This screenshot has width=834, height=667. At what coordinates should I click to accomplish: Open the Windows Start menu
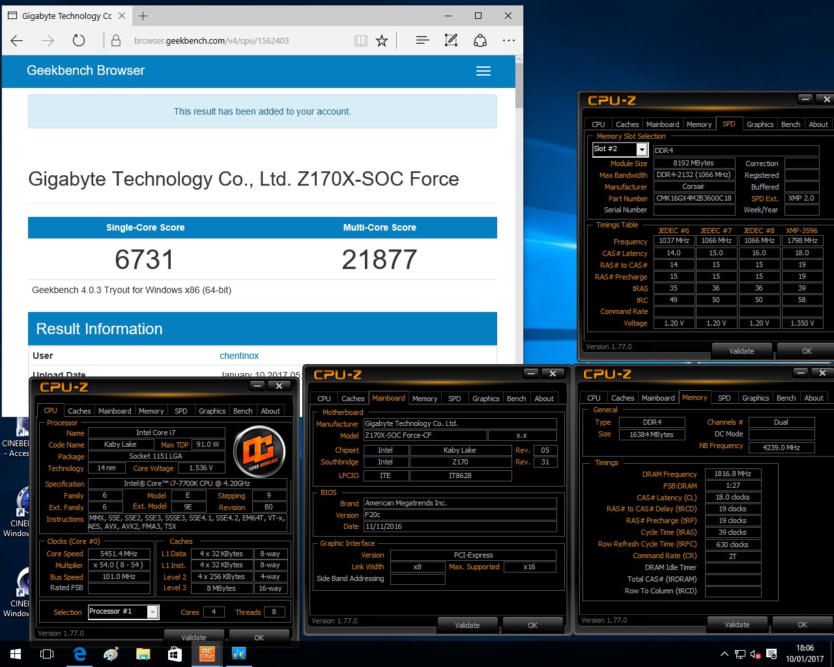pyautogui.click(x=16, y=654)
